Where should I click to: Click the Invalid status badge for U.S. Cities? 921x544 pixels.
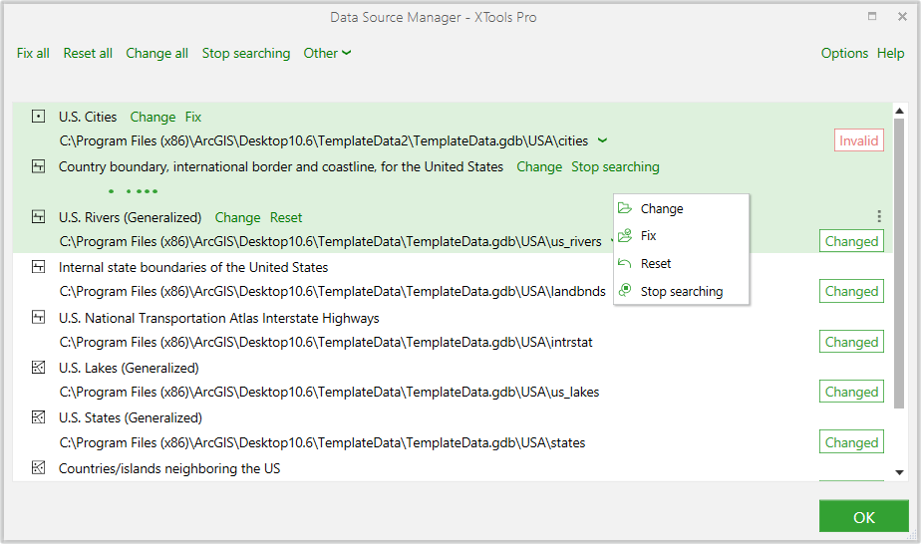tap(858, 140)
